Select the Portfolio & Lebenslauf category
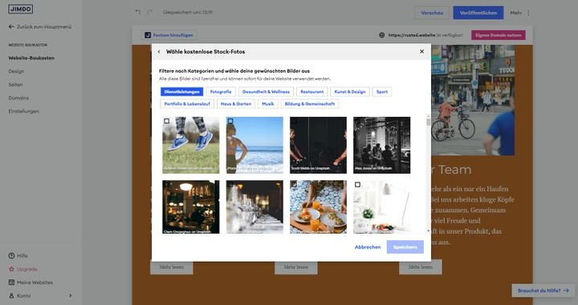Screen dimensions: 578x305 click(187, 104)
